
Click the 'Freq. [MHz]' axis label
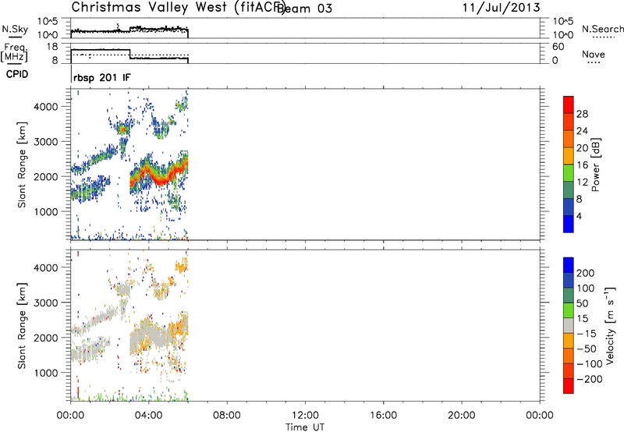tap(15, 53)
